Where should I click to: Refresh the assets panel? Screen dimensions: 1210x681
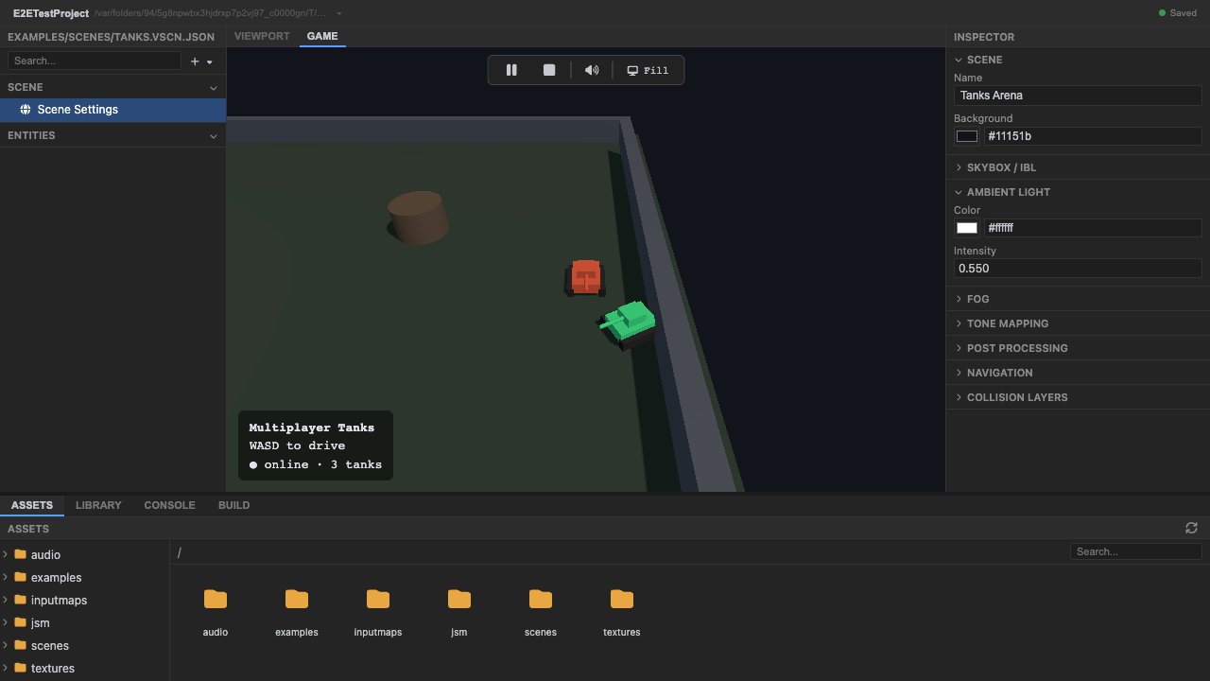coord(1191,528)
